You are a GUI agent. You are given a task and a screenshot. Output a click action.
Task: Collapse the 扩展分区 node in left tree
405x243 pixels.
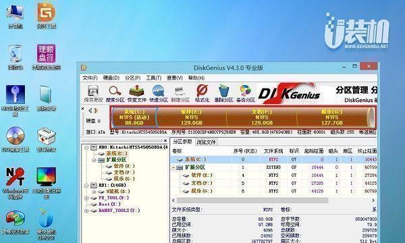point(94,160)
